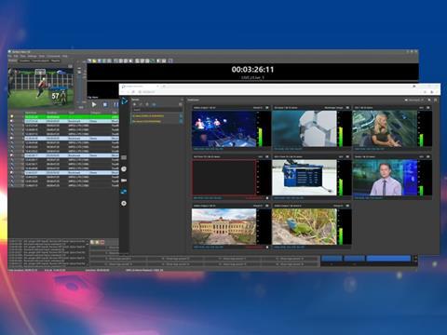Open the File menu in playout window
This screenshot has width=447, height=335.
point(9,56)
